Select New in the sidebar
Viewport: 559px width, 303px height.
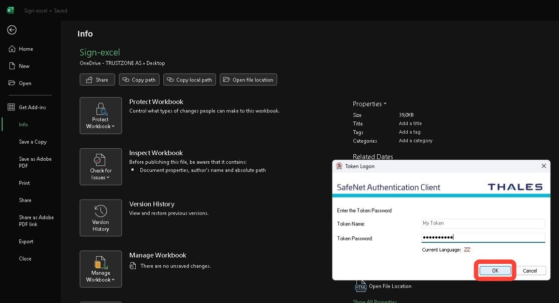pyautogui.click(x=24, y=66)
